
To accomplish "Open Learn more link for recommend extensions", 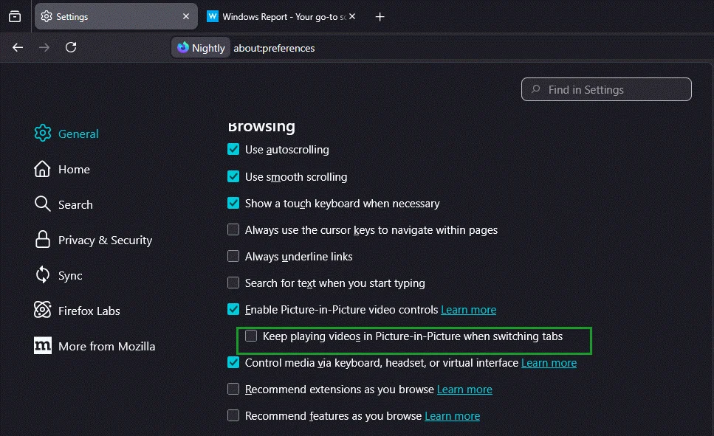I will point(464,390).
